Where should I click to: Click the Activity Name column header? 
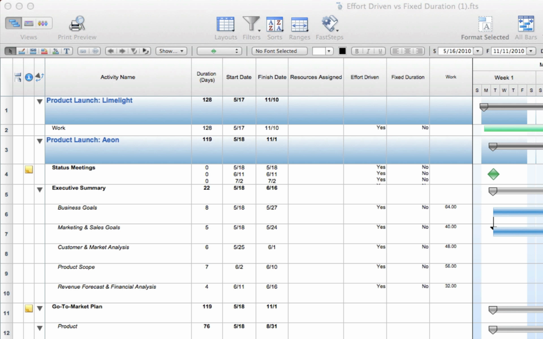[118, 77]
